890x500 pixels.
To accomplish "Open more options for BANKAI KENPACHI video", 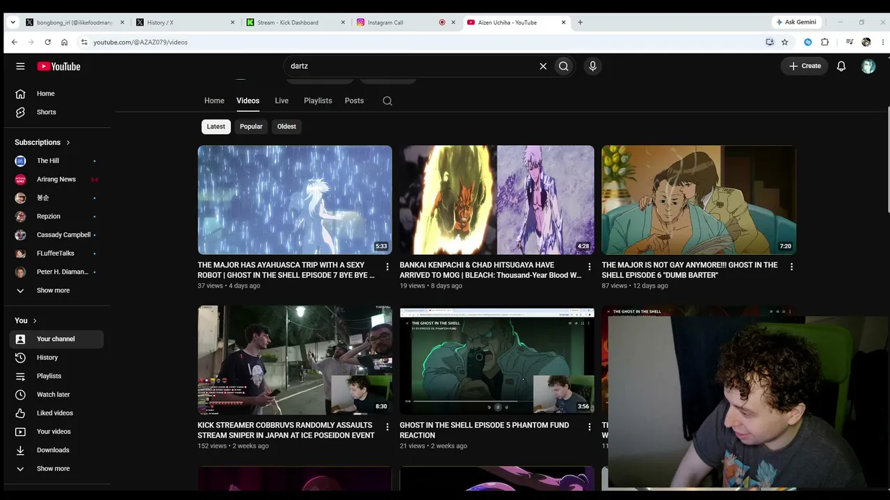I will (590, 267).
